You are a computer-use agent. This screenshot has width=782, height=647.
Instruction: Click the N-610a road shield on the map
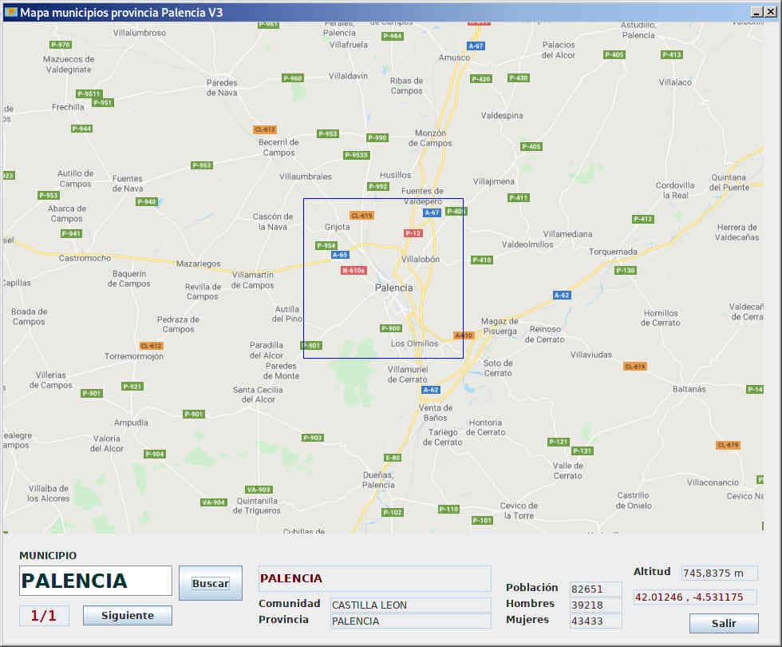tap(353, 271)
